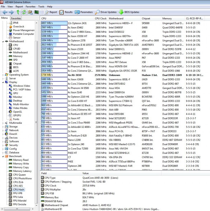Open benchmark Parameters
This screenshot has width=210, height=211.
coord(84,12)
